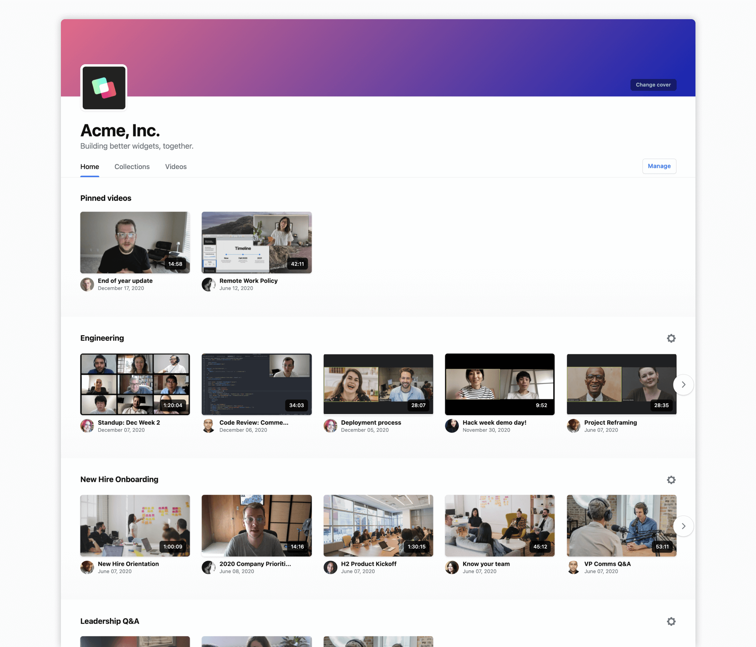The width and height of the screenshot is (756, 647).
Task: Click the Acme company logo icon
Action: point(104,88)
